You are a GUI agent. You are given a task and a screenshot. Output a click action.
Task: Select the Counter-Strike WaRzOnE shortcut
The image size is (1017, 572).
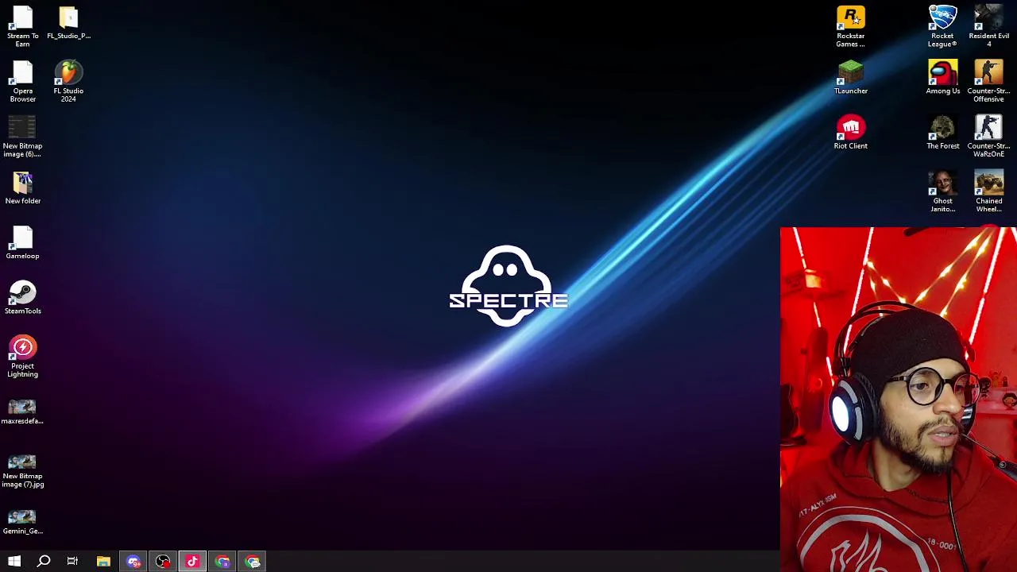click(988, 136)
